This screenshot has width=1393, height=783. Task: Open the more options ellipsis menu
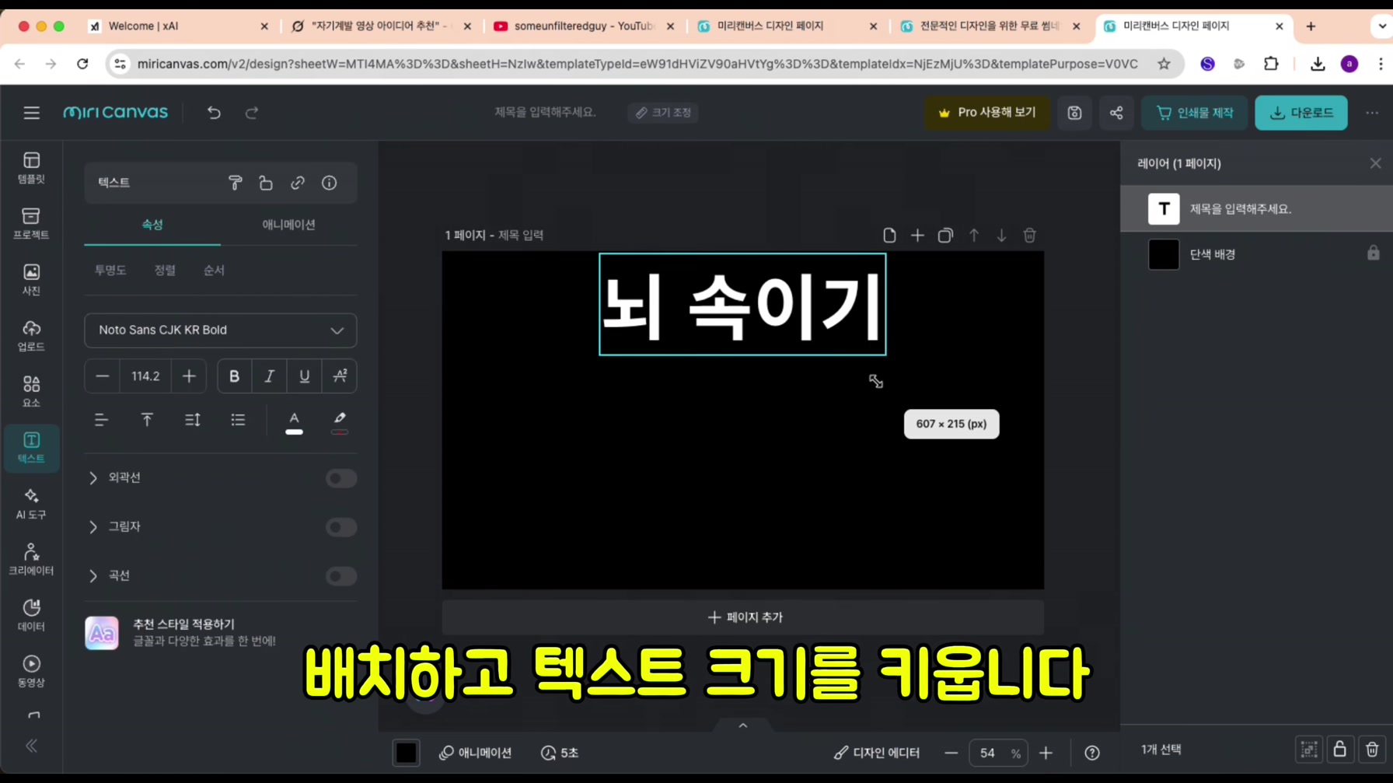[1372, 113]
